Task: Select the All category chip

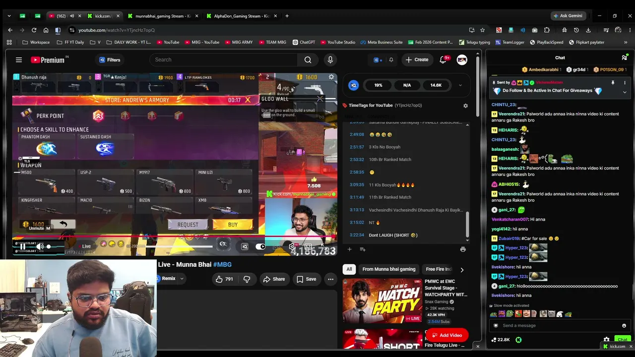Action: click(349, 269)
